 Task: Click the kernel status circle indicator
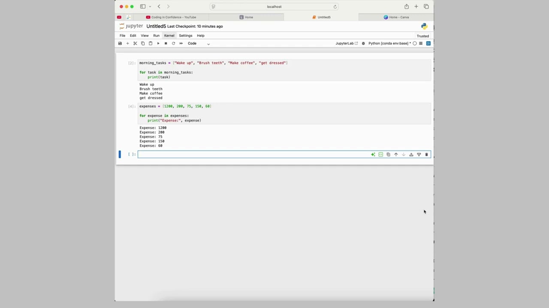(415, 43)
